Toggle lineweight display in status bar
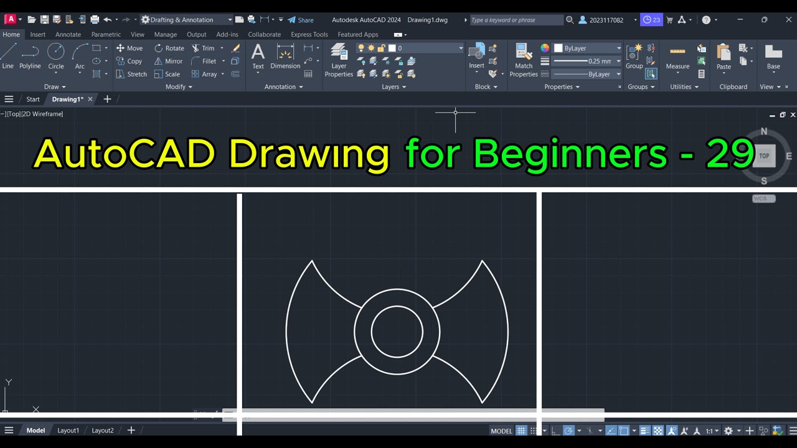Screen dimensions: 797x448 pos(644,431)
